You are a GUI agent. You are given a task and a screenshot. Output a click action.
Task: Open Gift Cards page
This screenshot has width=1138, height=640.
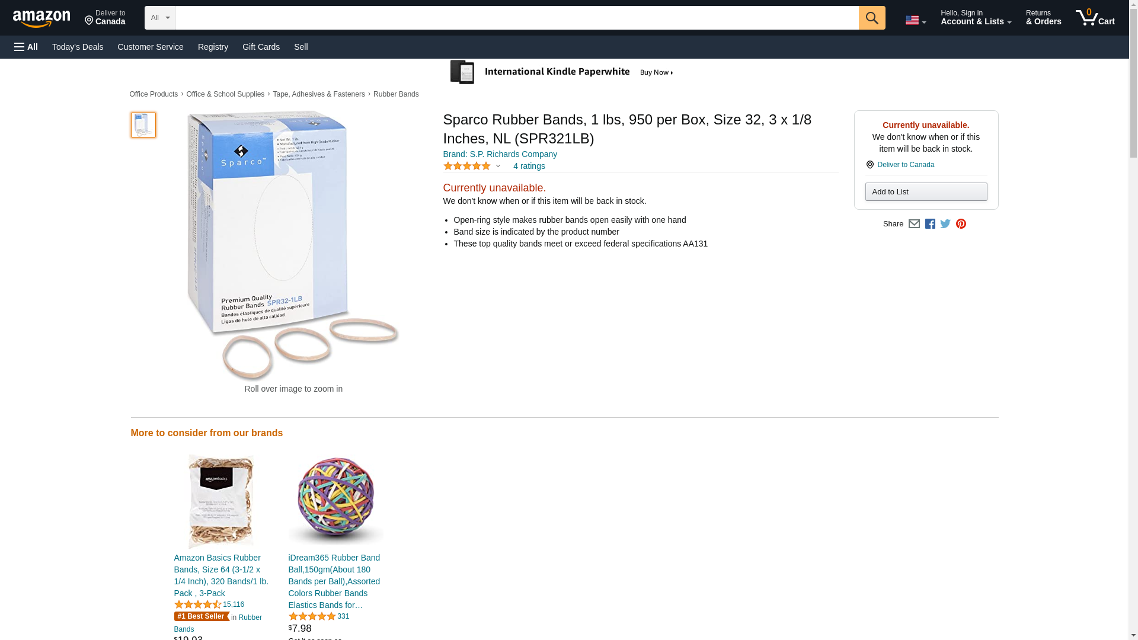pos(261,47)
